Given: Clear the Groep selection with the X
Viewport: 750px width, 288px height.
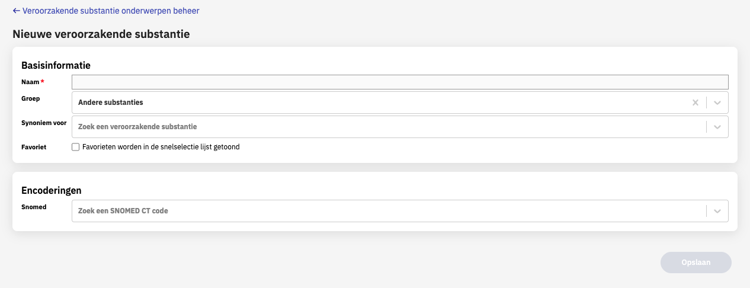Looking at the screenshot, I should pos(695,103).
